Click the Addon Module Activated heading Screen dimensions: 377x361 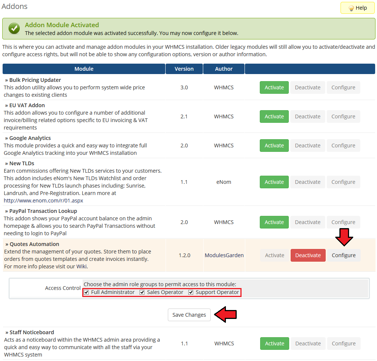click(x=62, y=25)
